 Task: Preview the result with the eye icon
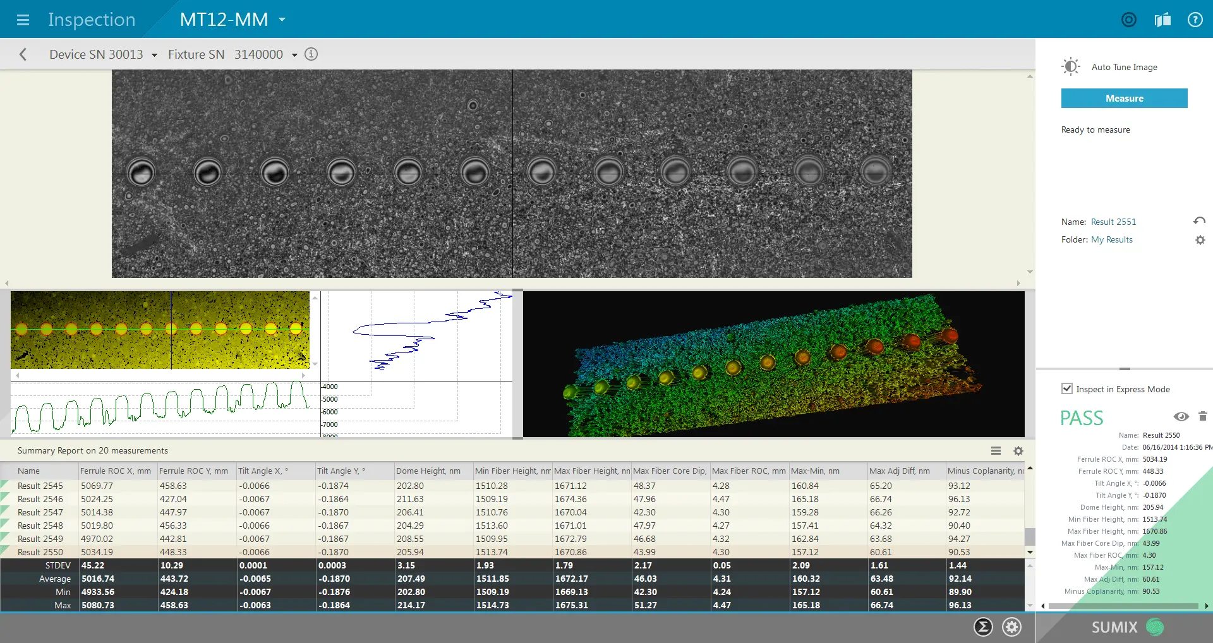pyautogui.click(x=1180, y=417)
